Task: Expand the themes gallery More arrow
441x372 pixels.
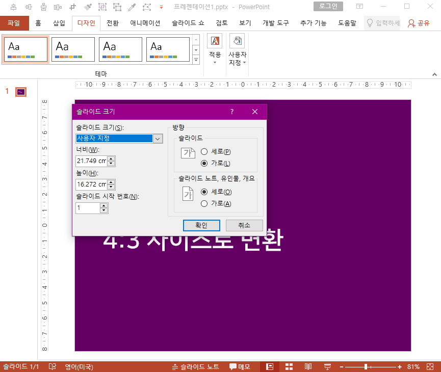Action: click(196, 60)
